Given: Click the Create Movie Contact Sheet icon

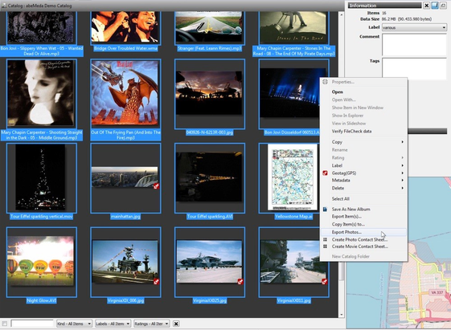Looking at the screenshot, I should pos(325,246).
